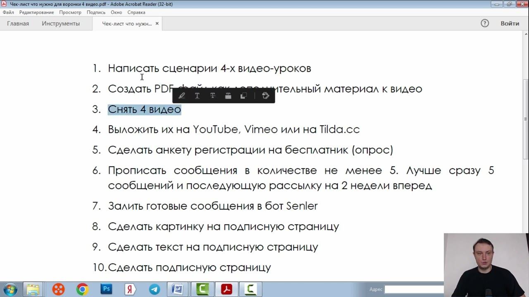This screenshot has height=297, width=529.
Task: Open the Просмотр menu
Action: tap(70, 12)
